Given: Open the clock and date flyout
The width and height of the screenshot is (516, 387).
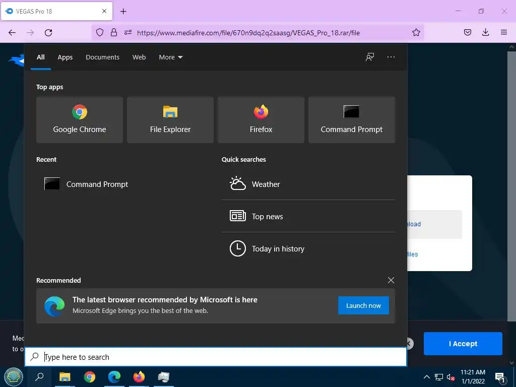Looking at the screenshot, I should coord(473,377).
